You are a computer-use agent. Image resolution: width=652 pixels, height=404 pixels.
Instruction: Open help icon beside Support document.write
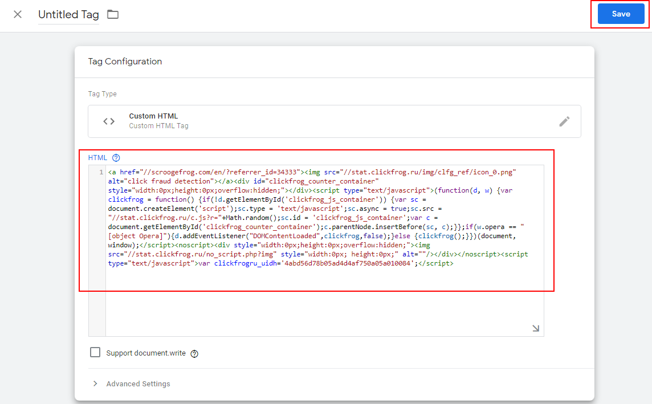(194, 353)
